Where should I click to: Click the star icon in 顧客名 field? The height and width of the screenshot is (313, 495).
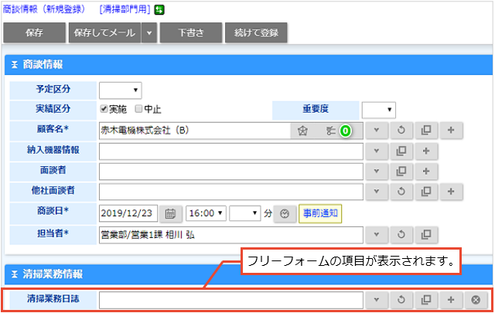click(x=302, y=131)
